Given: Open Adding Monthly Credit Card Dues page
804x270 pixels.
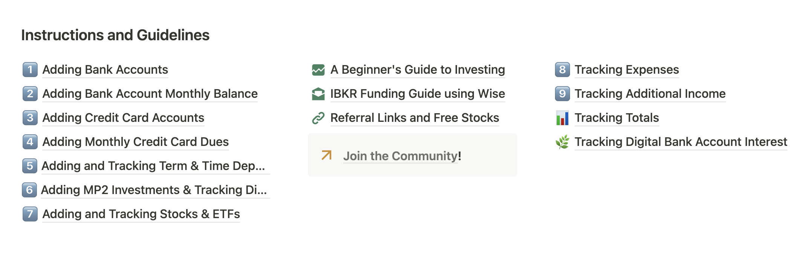Looking at the screenshot, I should click(136, 142).
